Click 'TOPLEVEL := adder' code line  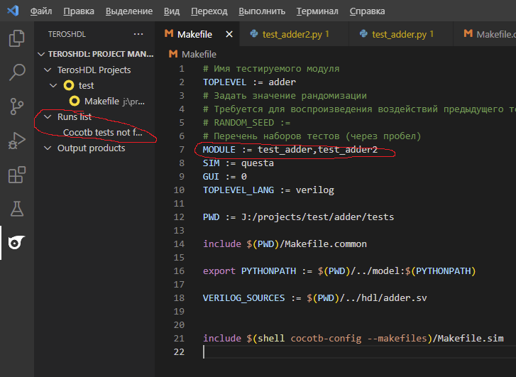pyautogui.click(x=249, y=82)
